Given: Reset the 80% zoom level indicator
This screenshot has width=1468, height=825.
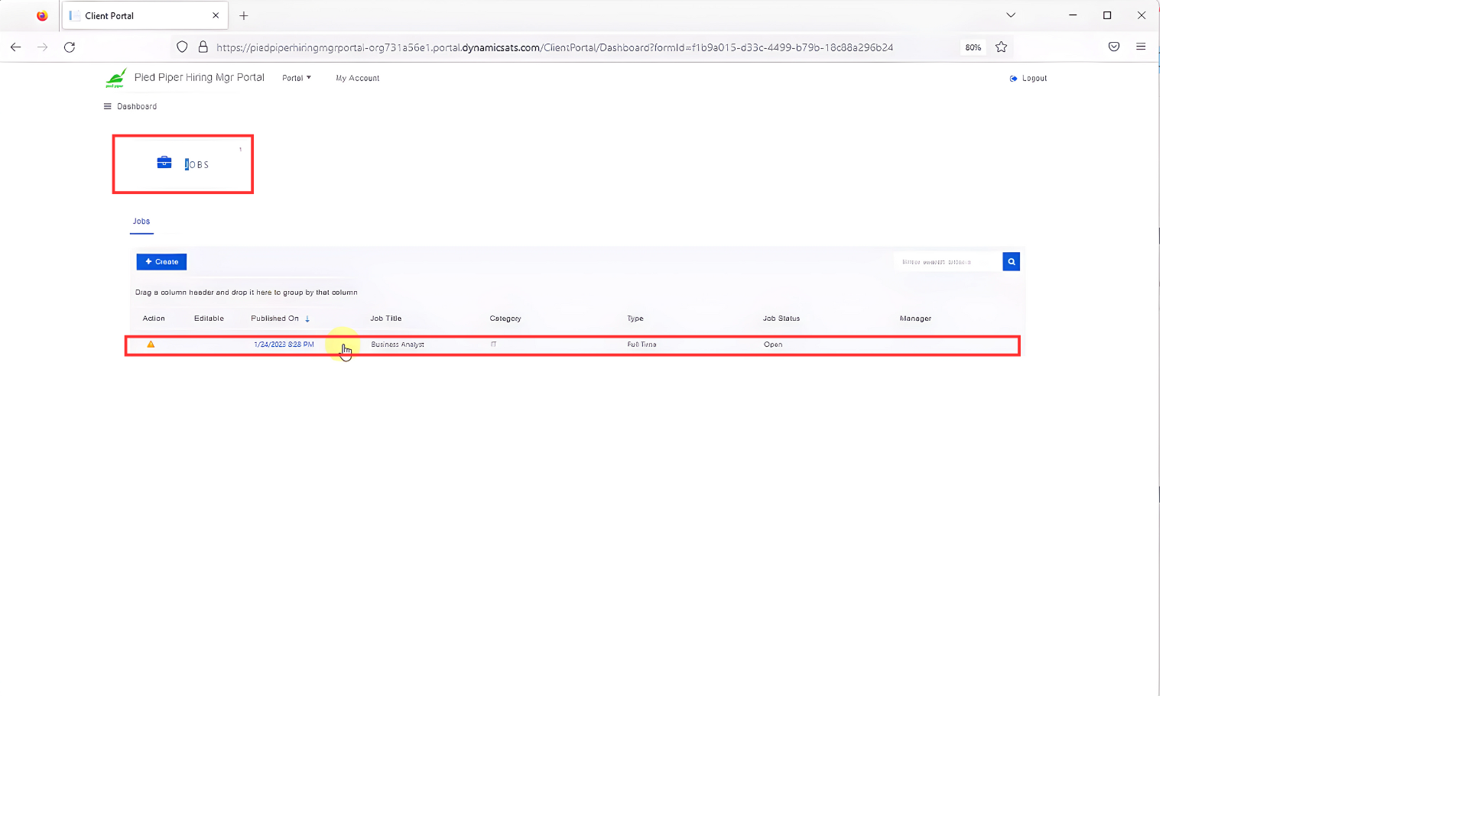Looking at the screenshot, I should [x=973, y=47].
